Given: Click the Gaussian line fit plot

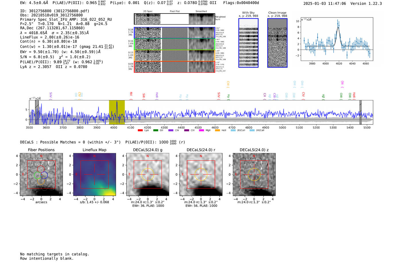Looking at the screenshot, I should [x=337, y=39].
